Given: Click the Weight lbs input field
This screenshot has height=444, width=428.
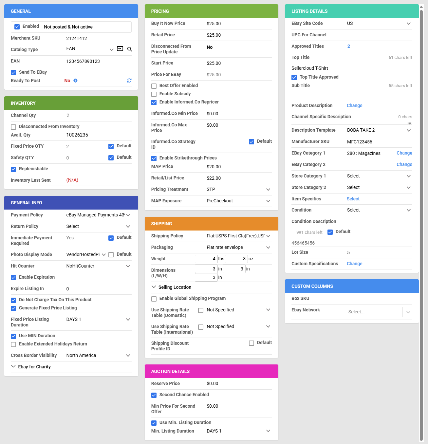Looking at the screenshot, I should click(x=206, y=259).
